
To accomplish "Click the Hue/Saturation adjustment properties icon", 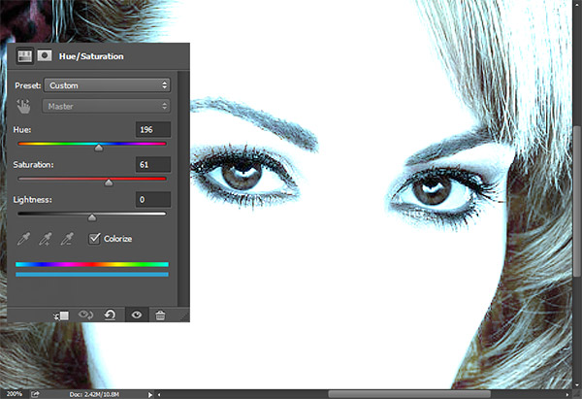I will [25, 56].
